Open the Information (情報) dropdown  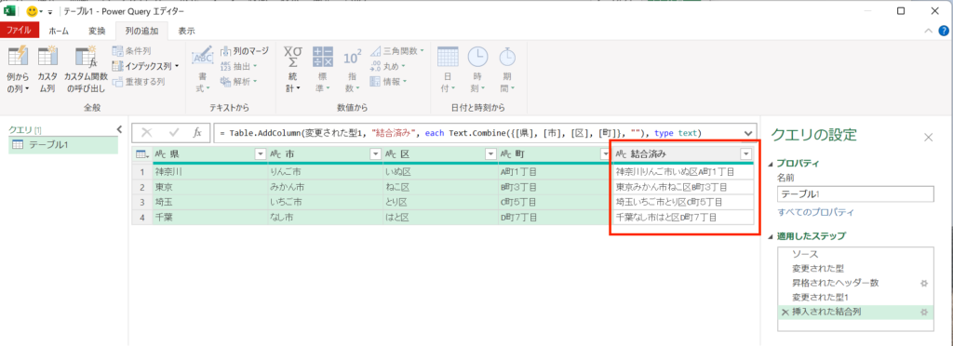[x=388, y=81]
